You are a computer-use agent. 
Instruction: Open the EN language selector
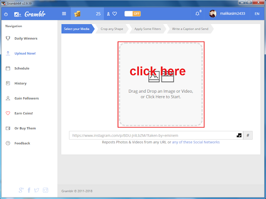(257, 14)
